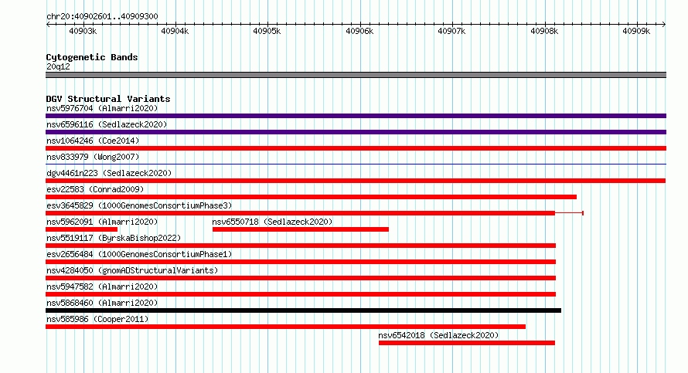Image resolution: width=688 pixels, height=373 pixels.
Task: Open the nsv585986 (Cooper2011) variant bar
Action: click(x=286, y=327)
